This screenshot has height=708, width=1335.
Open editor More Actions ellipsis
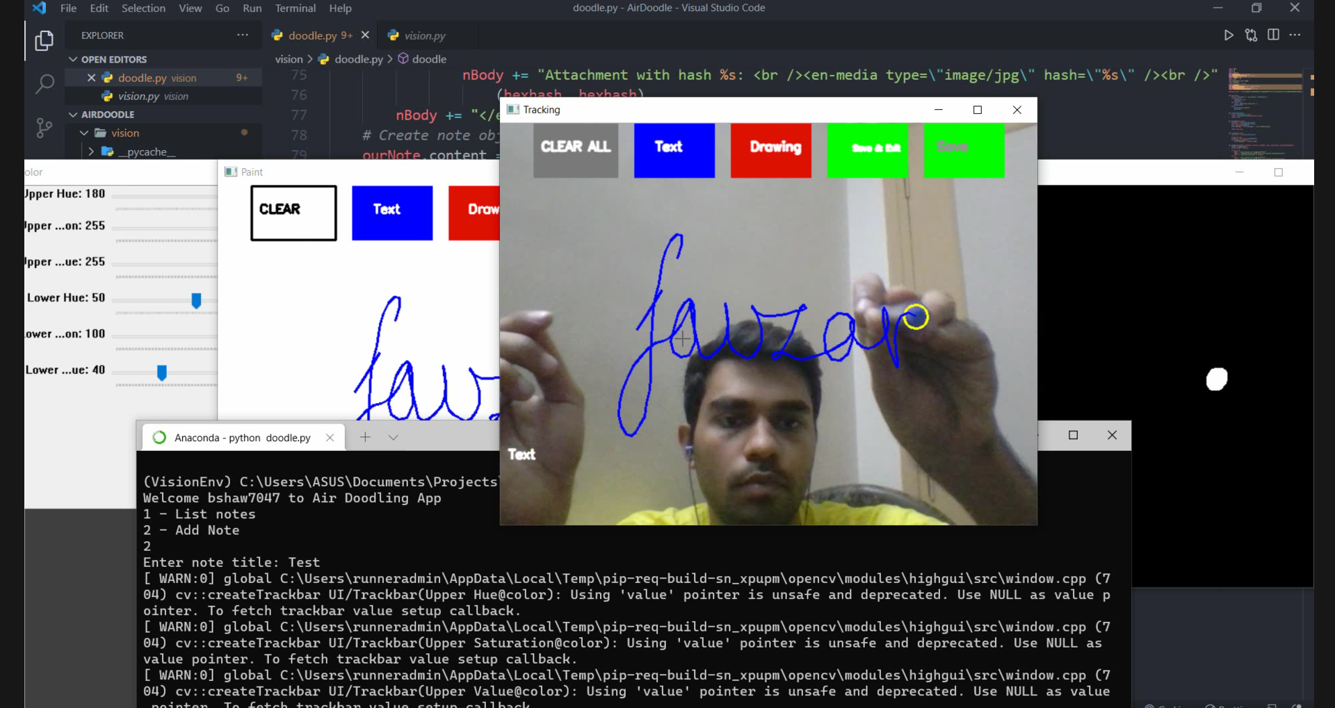pos(1295,35)
